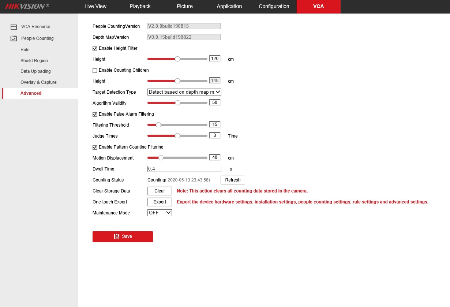The image size is (450, 307).
Task: Toggle Enable Pattern Counting Filtering checkbox
Action: click(95, 147)
